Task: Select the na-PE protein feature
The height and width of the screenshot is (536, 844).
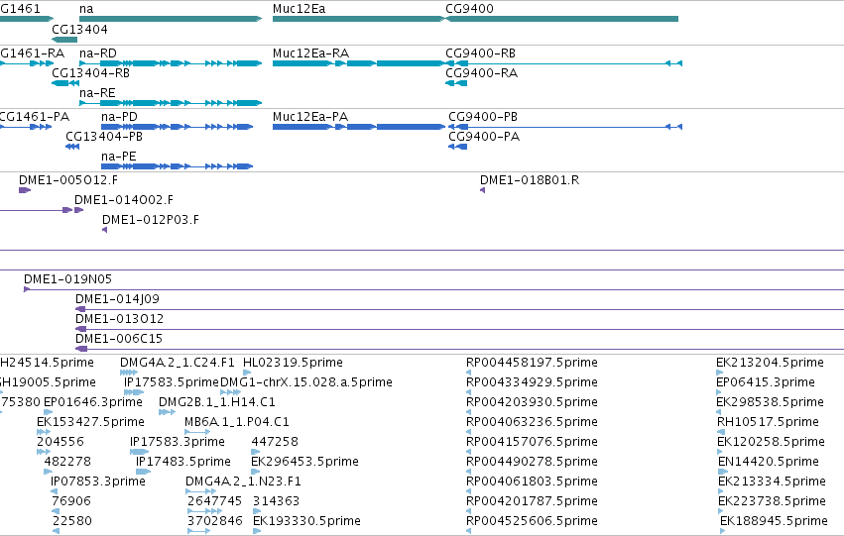Action: (x=178, y=166)
